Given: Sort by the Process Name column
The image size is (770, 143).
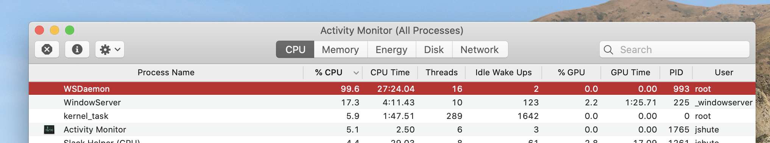Looking at the screenshot, I should click(x=166, y=72).
